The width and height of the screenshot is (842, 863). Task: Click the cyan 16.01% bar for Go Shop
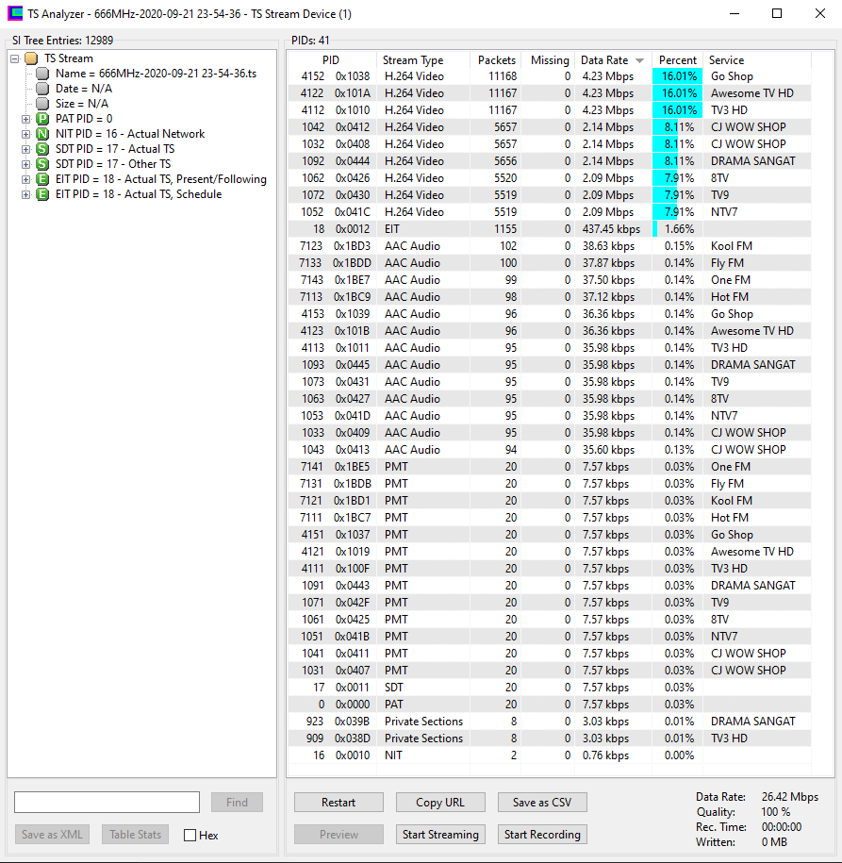[677, 76]
